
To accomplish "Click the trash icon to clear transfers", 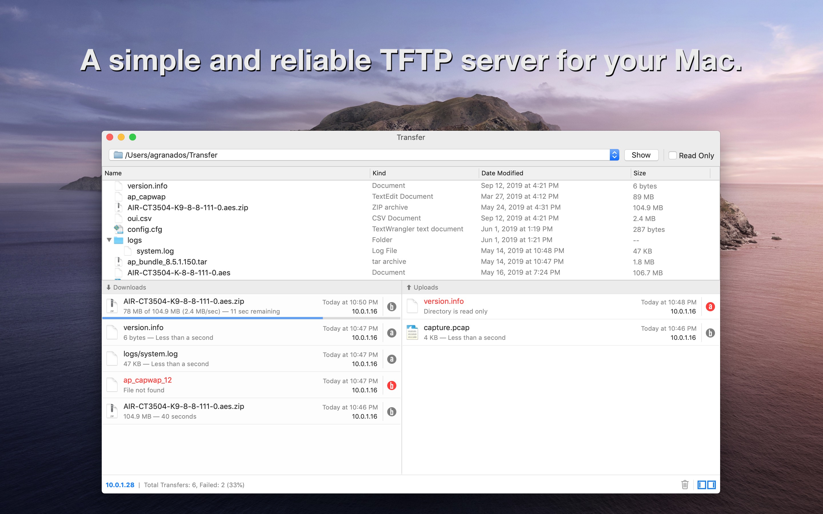I will click(685, 484).
